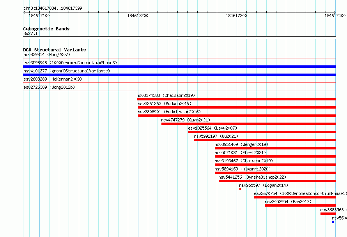Select the red nsv3174383 variant bar
The width and height of the screenshot is (347, 237).
pyautogui.click(x=236, y=99)
